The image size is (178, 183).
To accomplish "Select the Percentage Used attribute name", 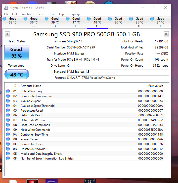I will pyautogui.click(x=32, y=111).
